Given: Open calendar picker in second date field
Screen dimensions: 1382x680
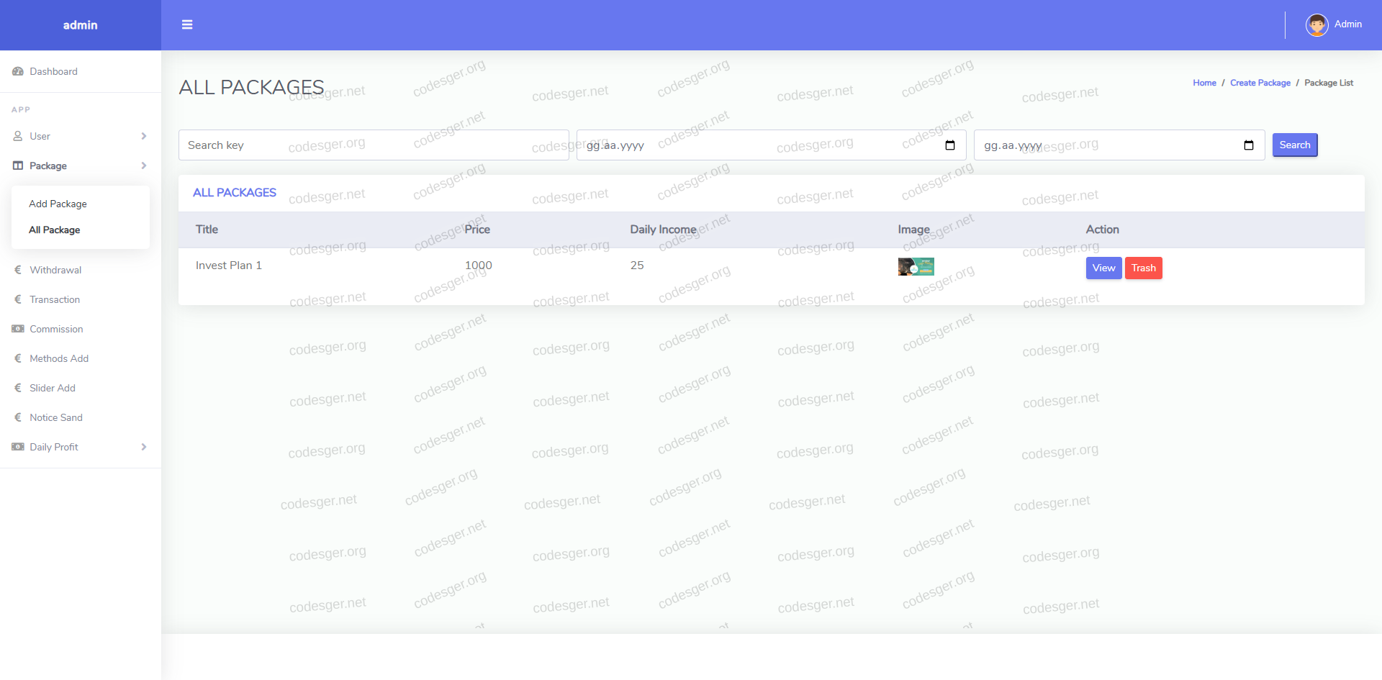Looking at the screenshot, I should [x=1248, y=145].
